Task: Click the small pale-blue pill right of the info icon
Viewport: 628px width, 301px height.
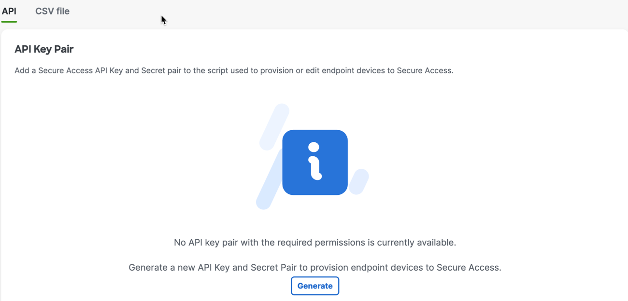Action: point(359,182)
